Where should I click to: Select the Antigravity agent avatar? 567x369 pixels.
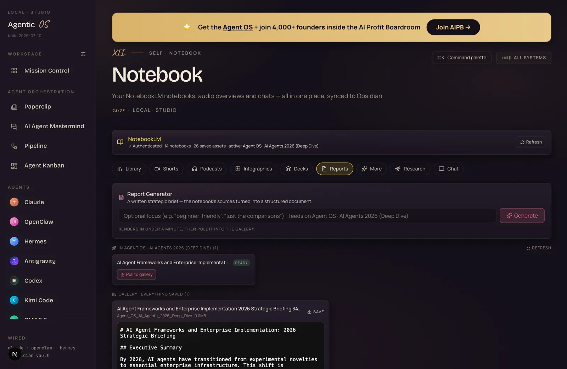click(x=14, y=261)
